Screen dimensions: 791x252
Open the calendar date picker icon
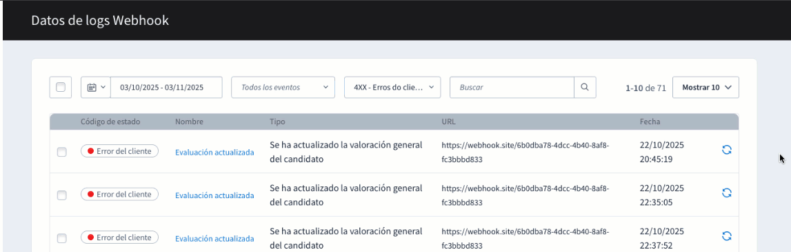(x=96, y=87)
